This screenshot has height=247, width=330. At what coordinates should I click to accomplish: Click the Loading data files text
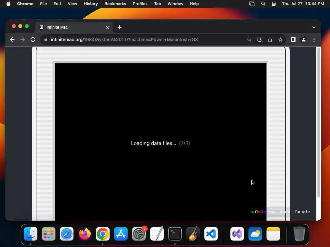click(153, 143)
